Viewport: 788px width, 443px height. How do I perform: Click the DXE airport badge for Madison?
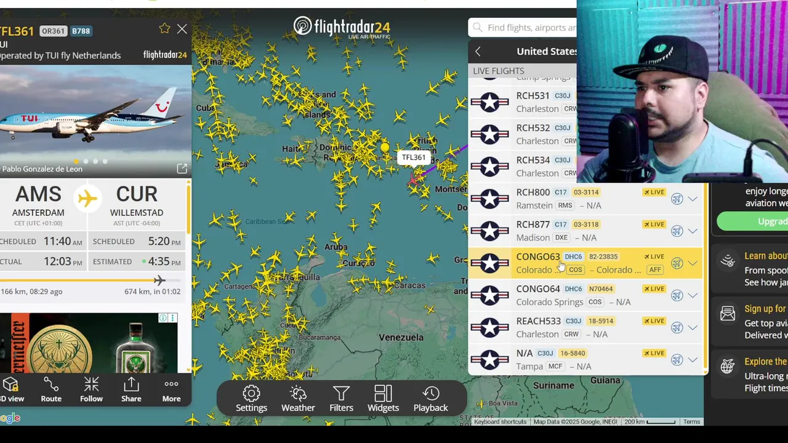561,237
